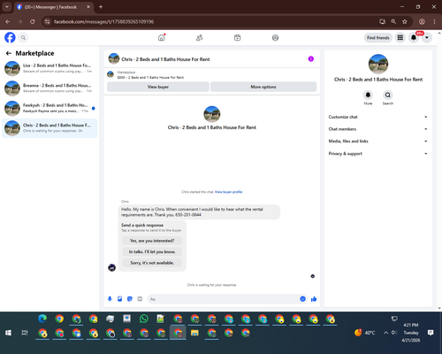
Task: Click the voice clip microphone icon
Action: click(110, 299)
